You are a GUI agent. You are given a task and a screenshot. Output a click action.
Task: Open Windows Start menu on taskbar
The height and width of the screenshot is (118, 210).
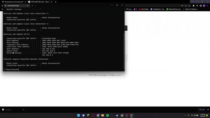tap(79, 115)
